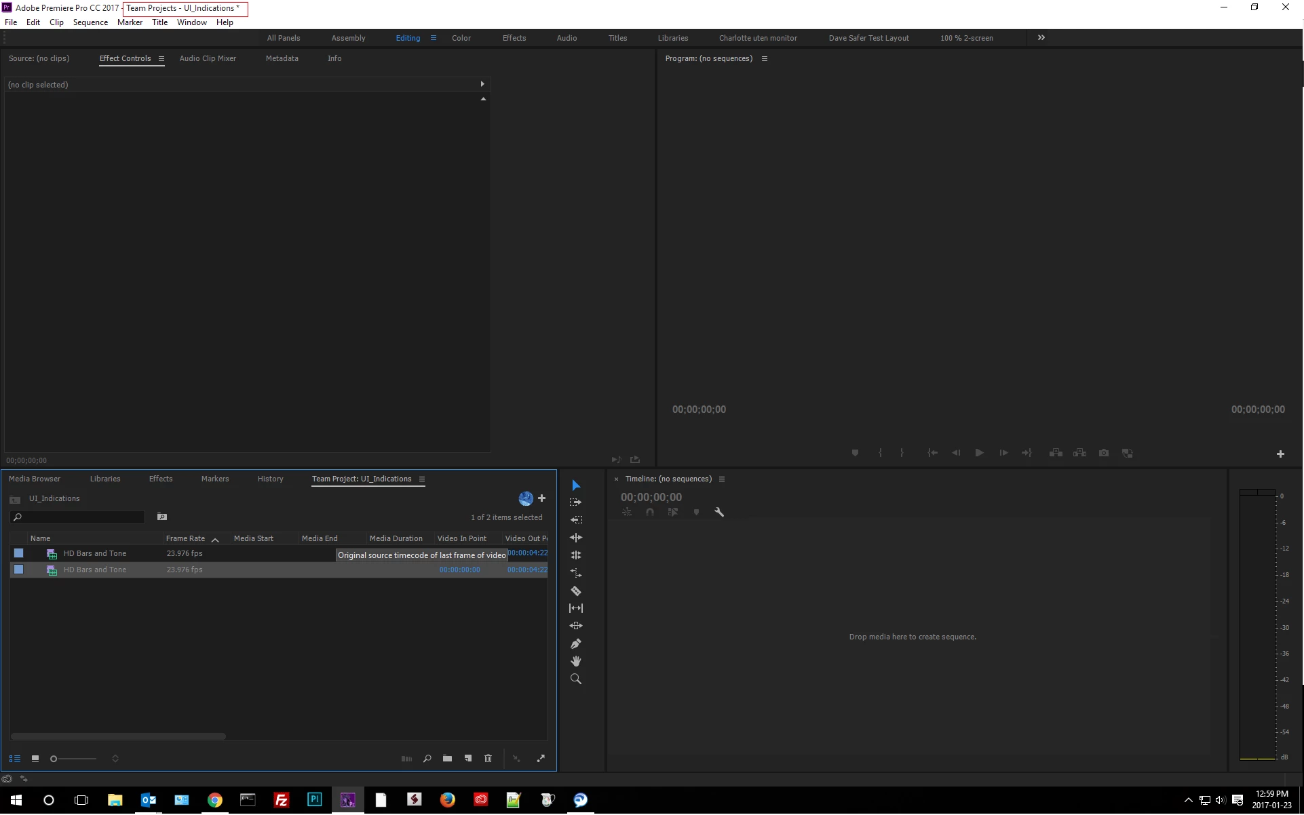
Task: Select the Zoom tool in tools panel
Action: pos(576,679)
